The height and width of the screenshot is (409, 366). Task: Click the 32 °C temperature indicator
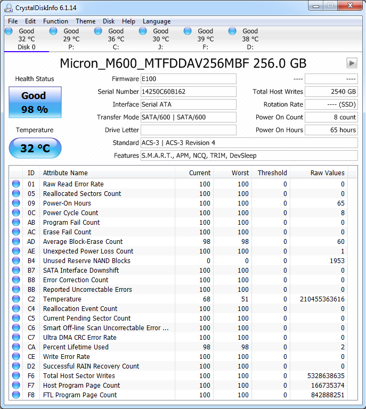pos(35,148)
